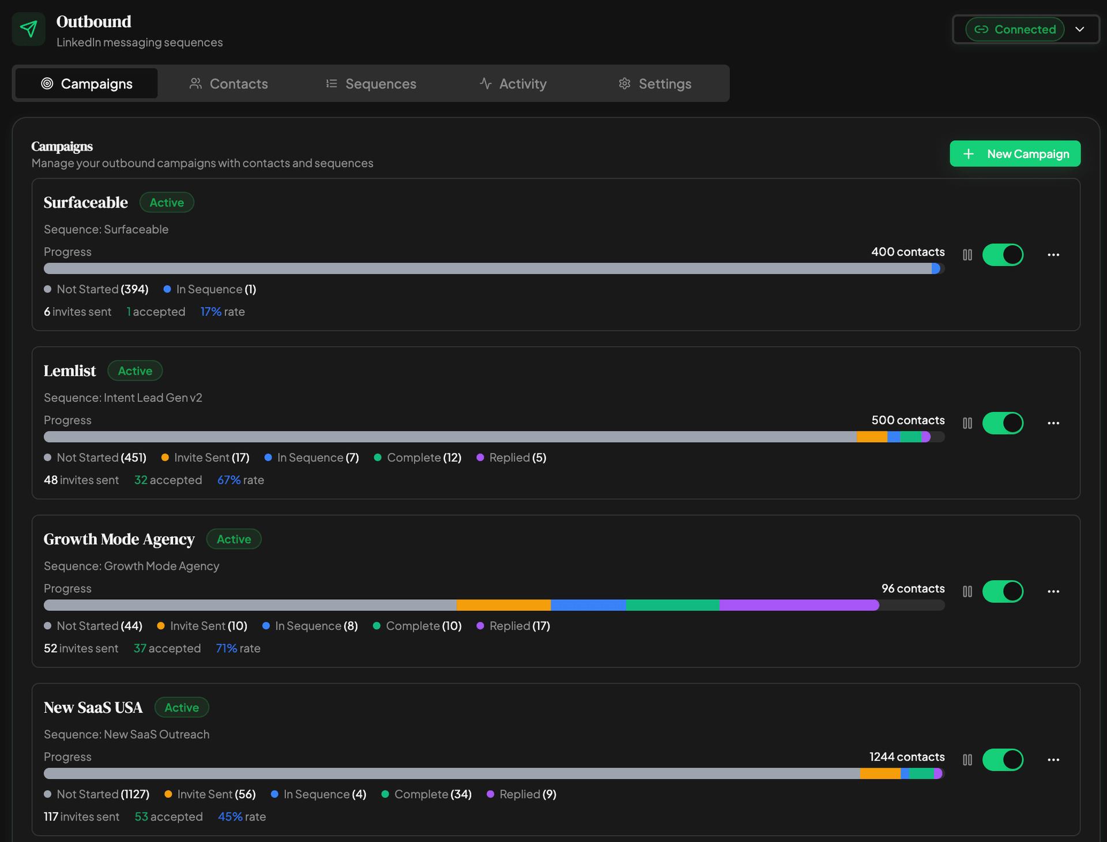Image resolution: width=1107 pixels, height=842 pixels.
Task: Click the Connected status button
Action: 1015,29
